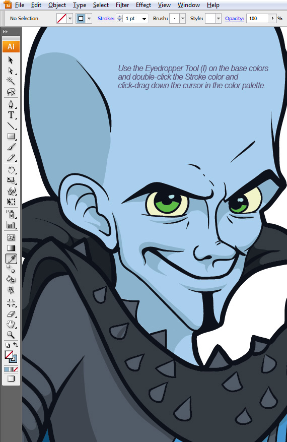The height and width of the screenshot is (442, 287).
Task: Select the Symbol Sprayer tool
Action: pos(11,214)
